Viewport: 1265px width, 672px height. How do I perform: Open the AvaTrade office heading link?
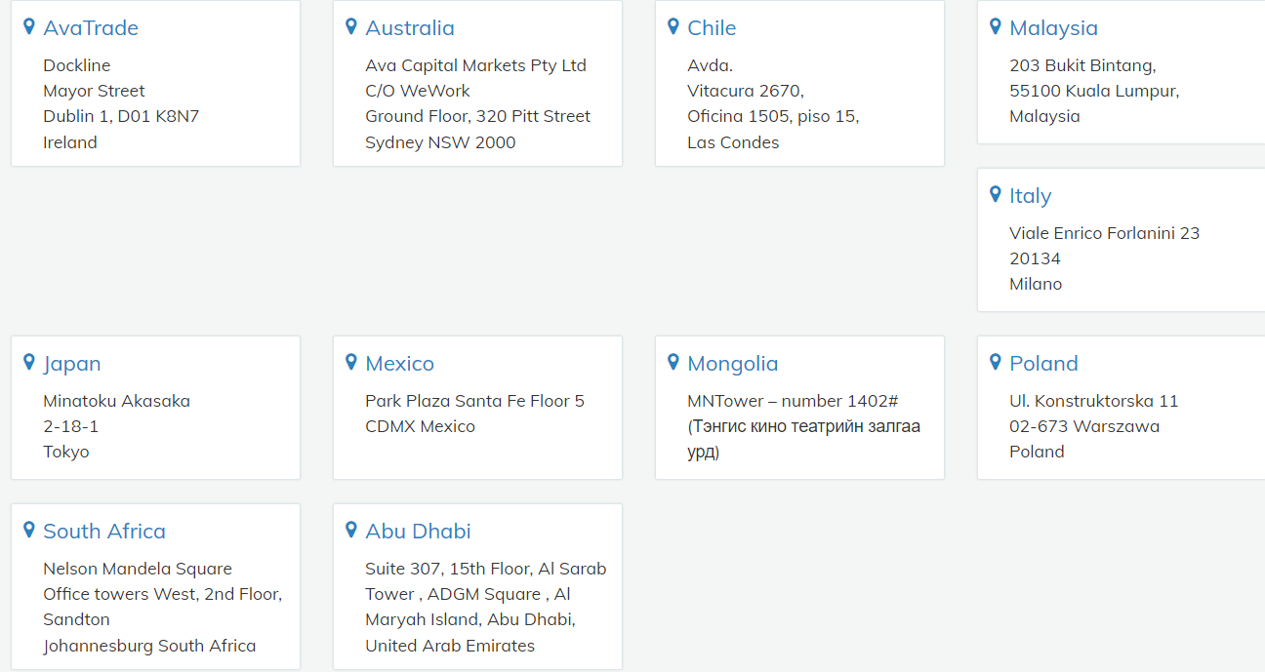(x=91, y=28)
